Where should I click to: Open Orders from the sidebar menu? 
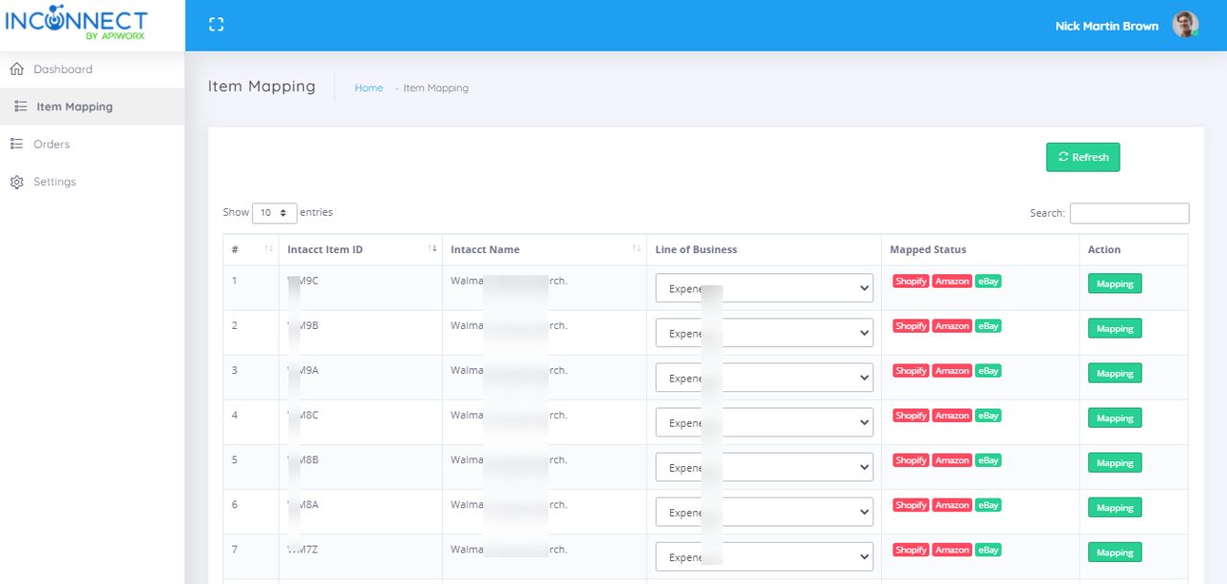pos(52,144)
